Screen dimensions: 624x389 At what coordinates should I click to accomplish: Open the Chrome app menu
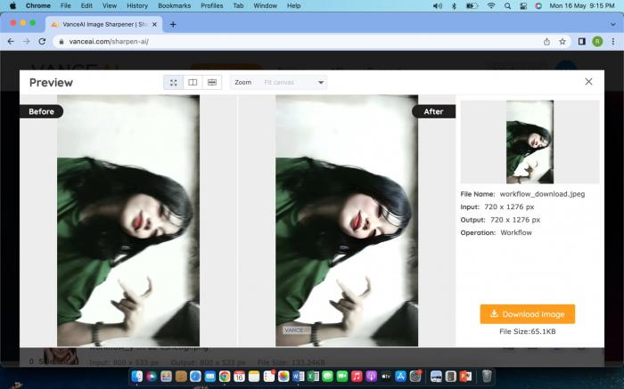click(x=38, y=5)
